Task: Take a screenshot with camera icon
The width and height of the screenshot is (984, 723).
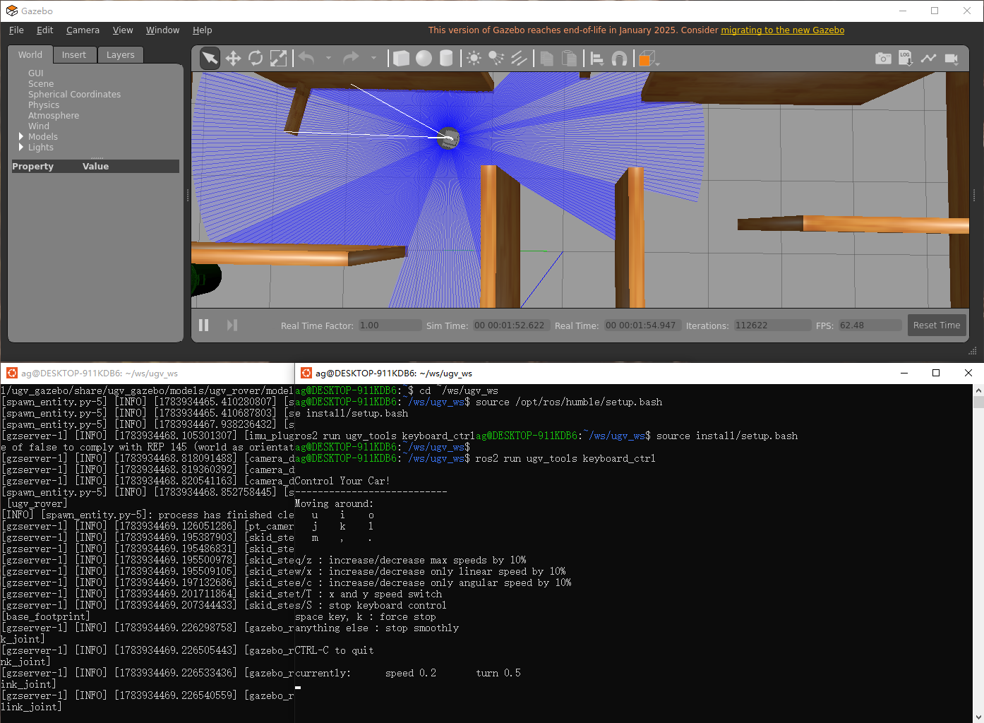Action: [x=883, y=59]
